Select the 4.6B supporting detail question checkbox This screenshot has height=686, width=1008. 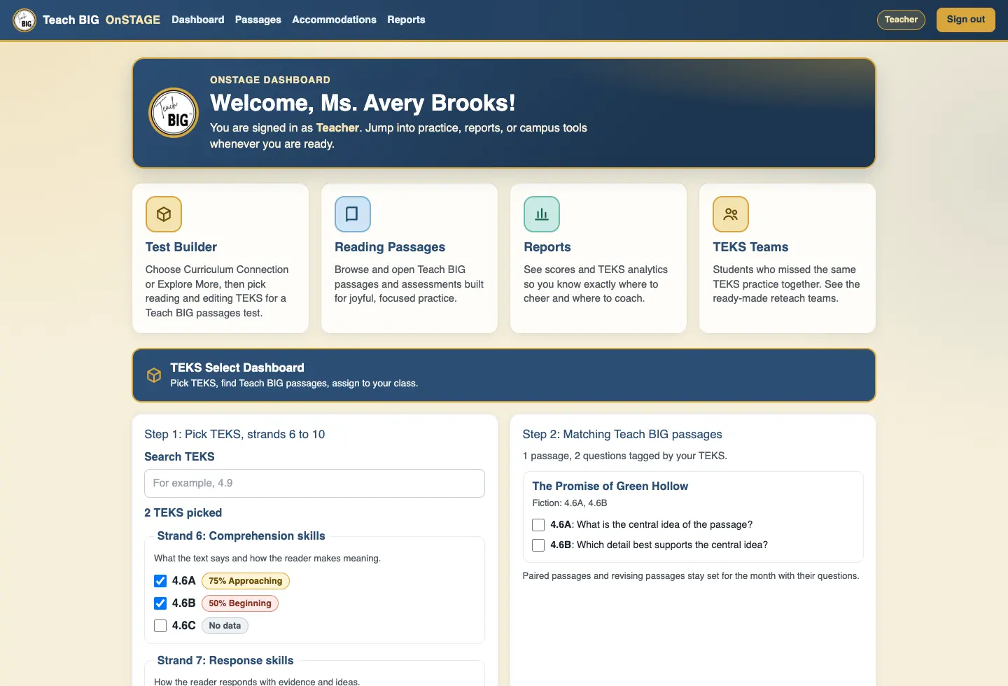538,545
